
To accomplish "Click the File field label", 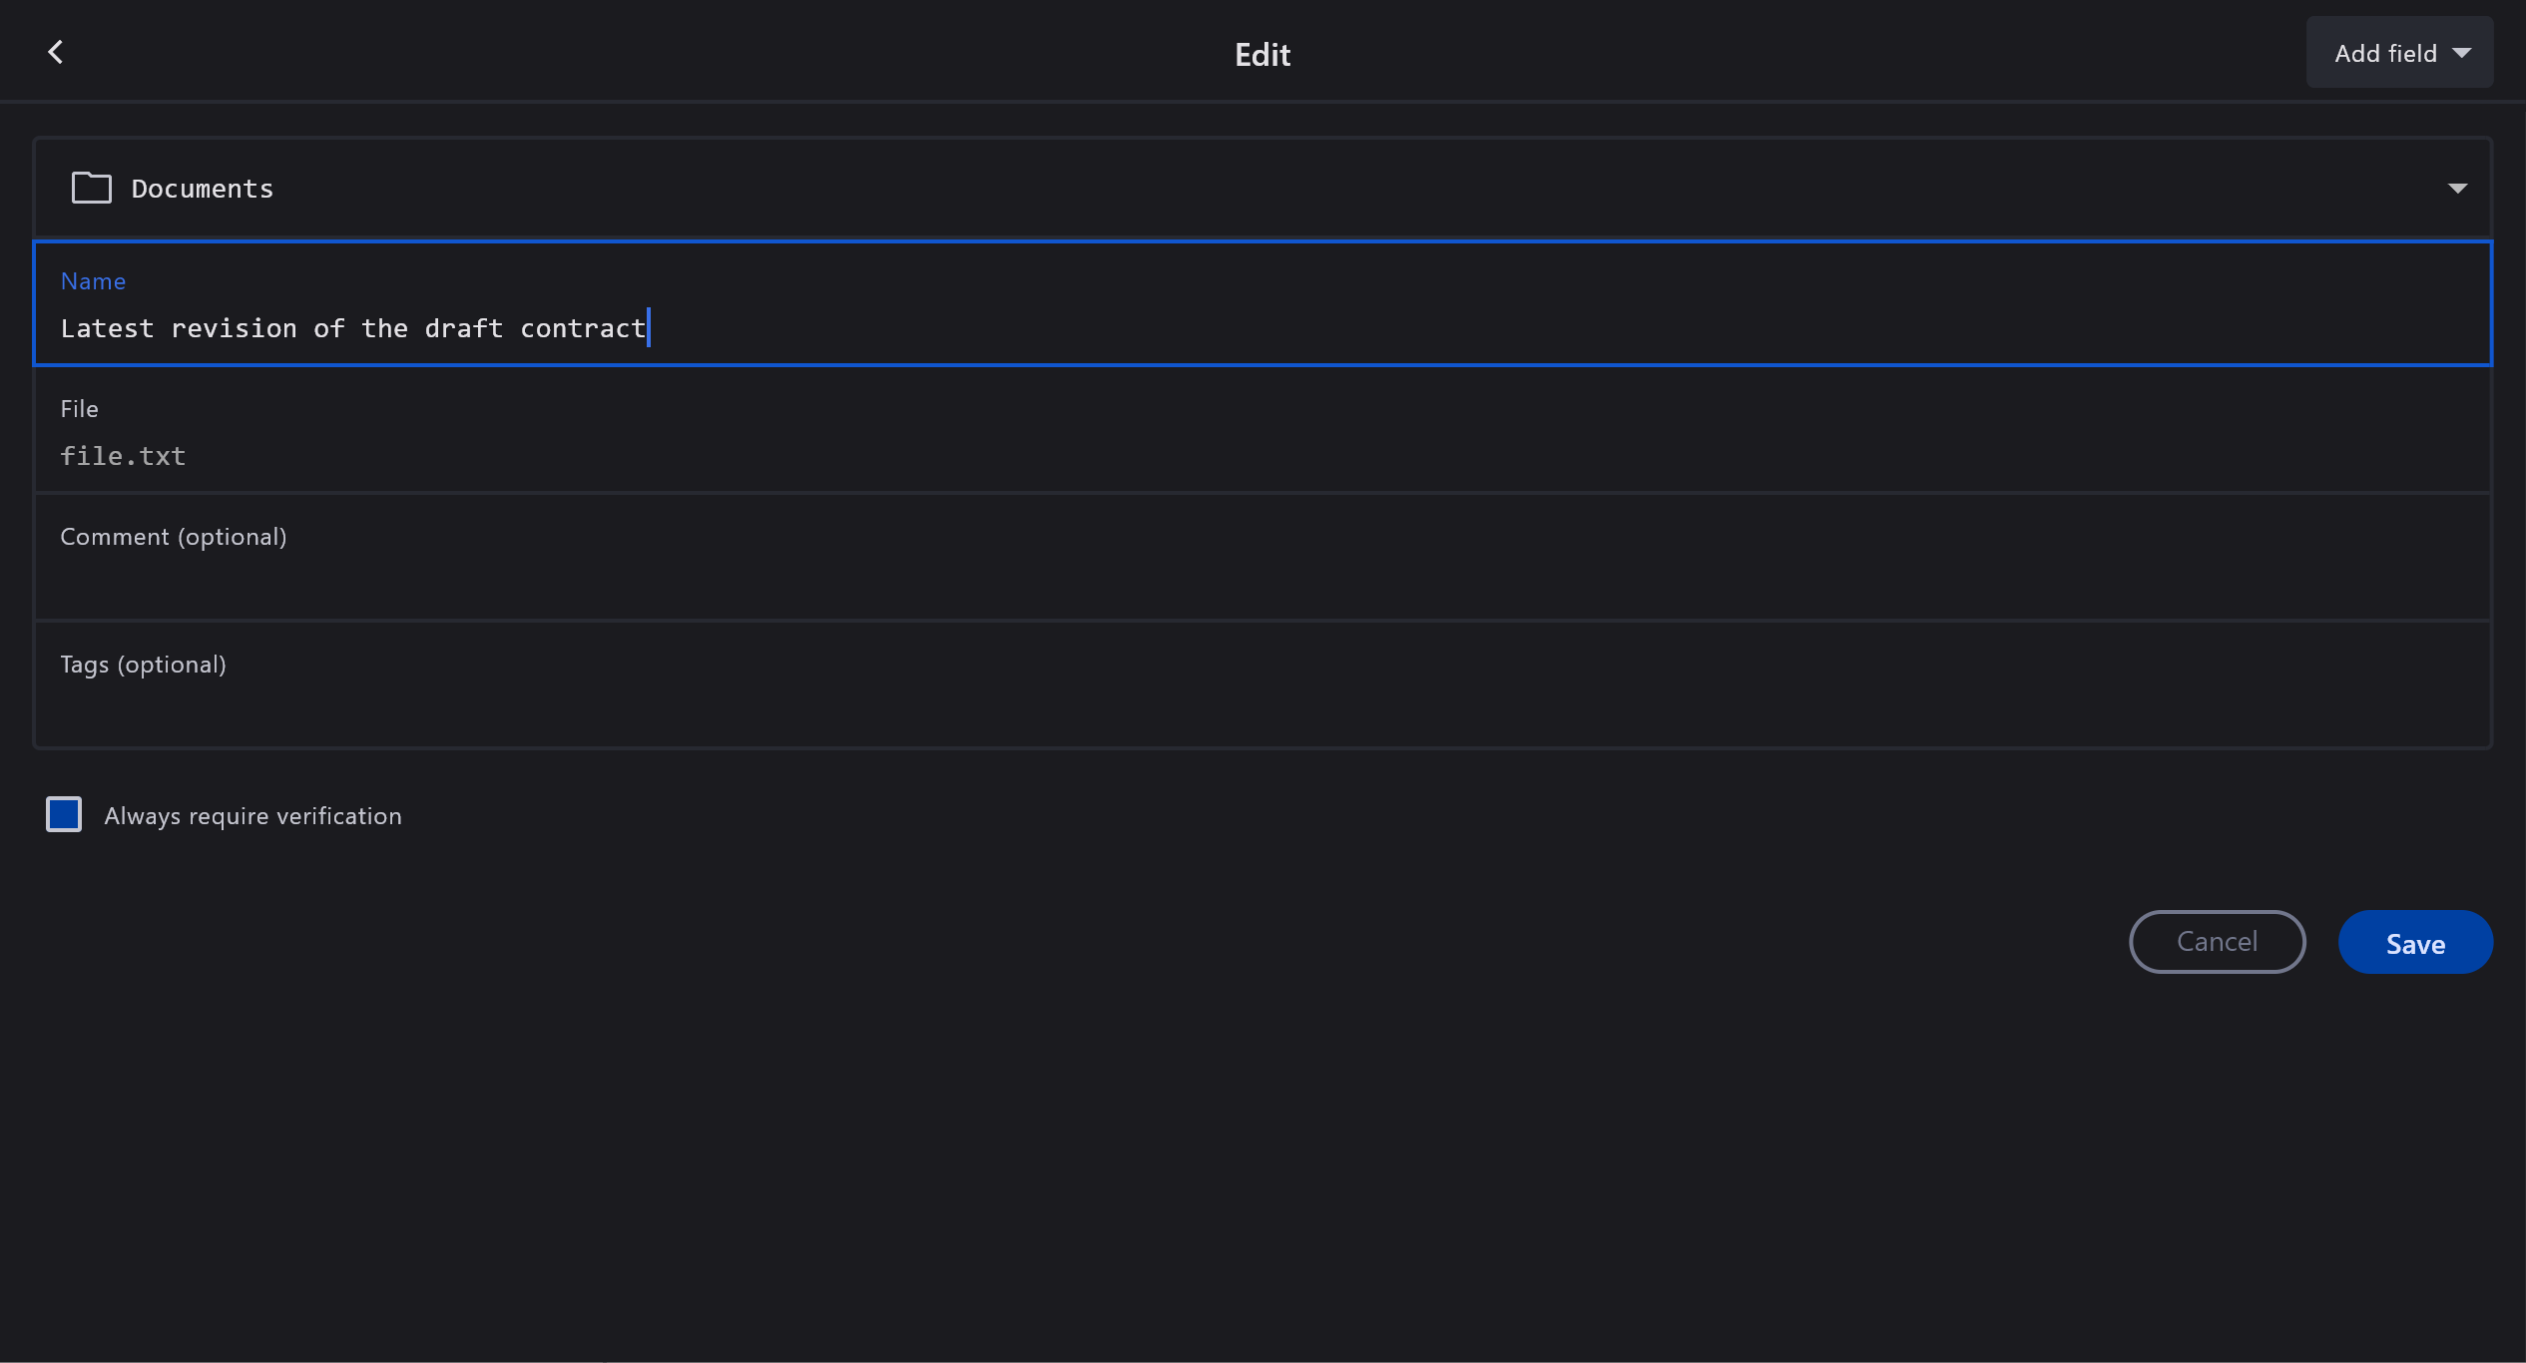I will (79, 409).
